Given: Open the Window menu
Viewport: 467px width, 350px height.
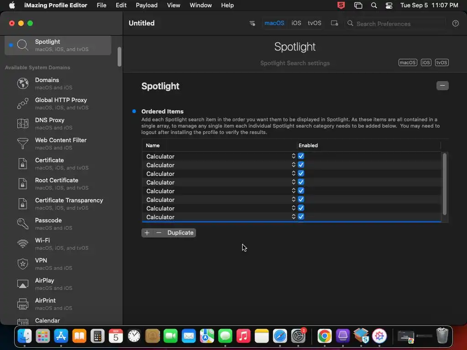Looking at the screenshot, I should 201,5.
